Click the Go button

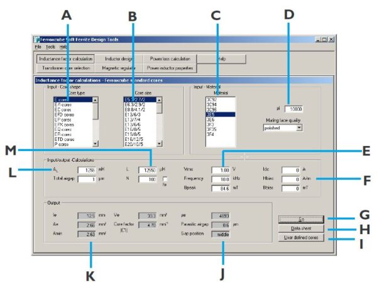(301, 220)
